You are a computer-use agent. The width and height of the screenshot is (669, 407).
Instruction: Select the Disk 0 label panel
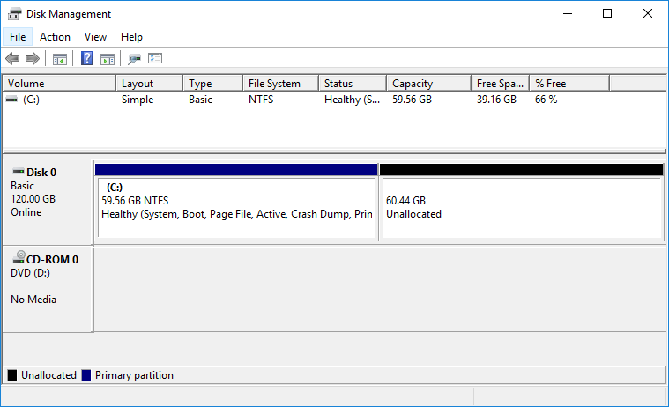(48, 201)
